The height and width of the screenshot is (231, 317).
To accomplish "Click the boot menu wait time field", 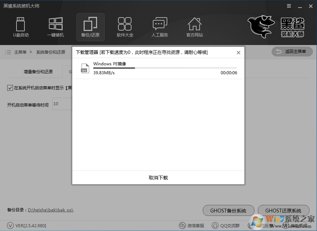I will pyautogui.click(x=62, y=104).
